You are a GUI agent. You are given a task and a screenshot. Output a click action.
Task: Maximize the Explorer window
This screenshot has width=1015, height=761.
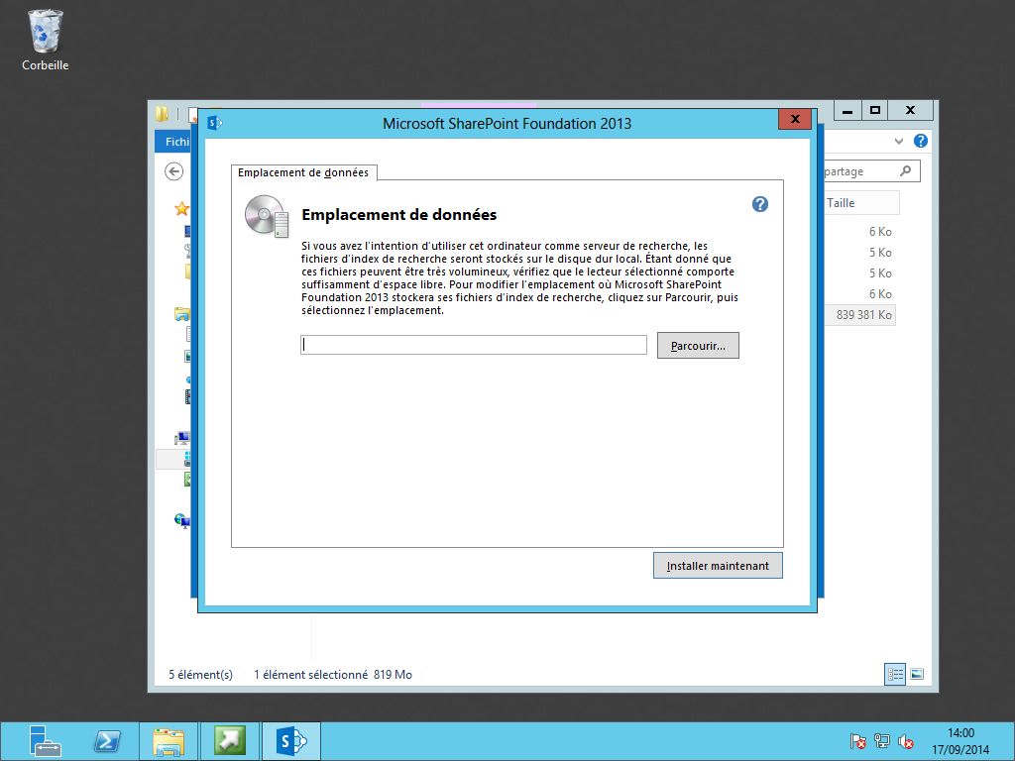(x=875, y=111)
